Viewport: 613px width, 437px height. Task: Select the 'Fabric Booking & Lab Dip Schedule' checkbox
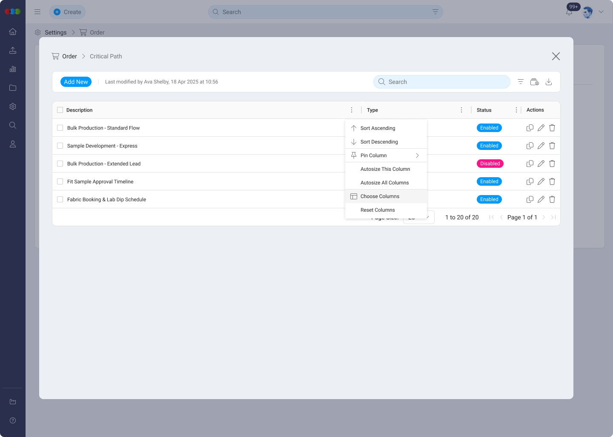60,199
